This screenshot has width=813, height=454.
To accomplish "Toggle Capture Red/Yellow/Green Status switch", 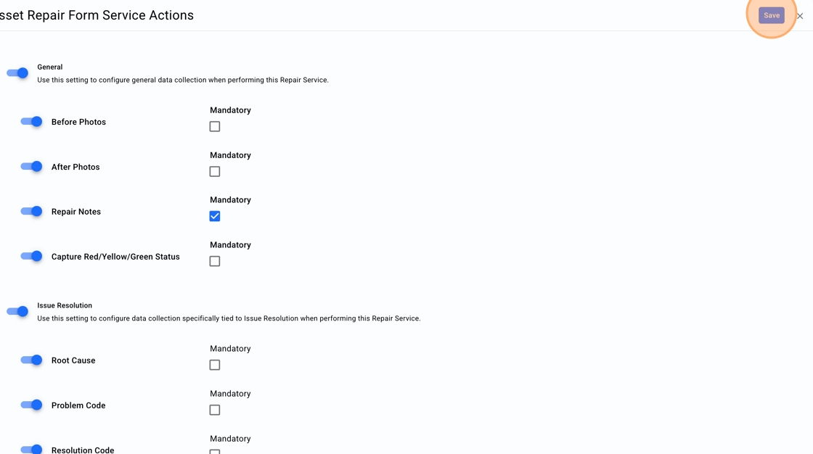I will (31, 257).
